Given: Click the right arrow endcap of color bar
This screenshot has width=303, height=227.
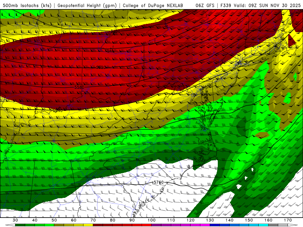Looking at the screenshot, I should tap(293, 225).
